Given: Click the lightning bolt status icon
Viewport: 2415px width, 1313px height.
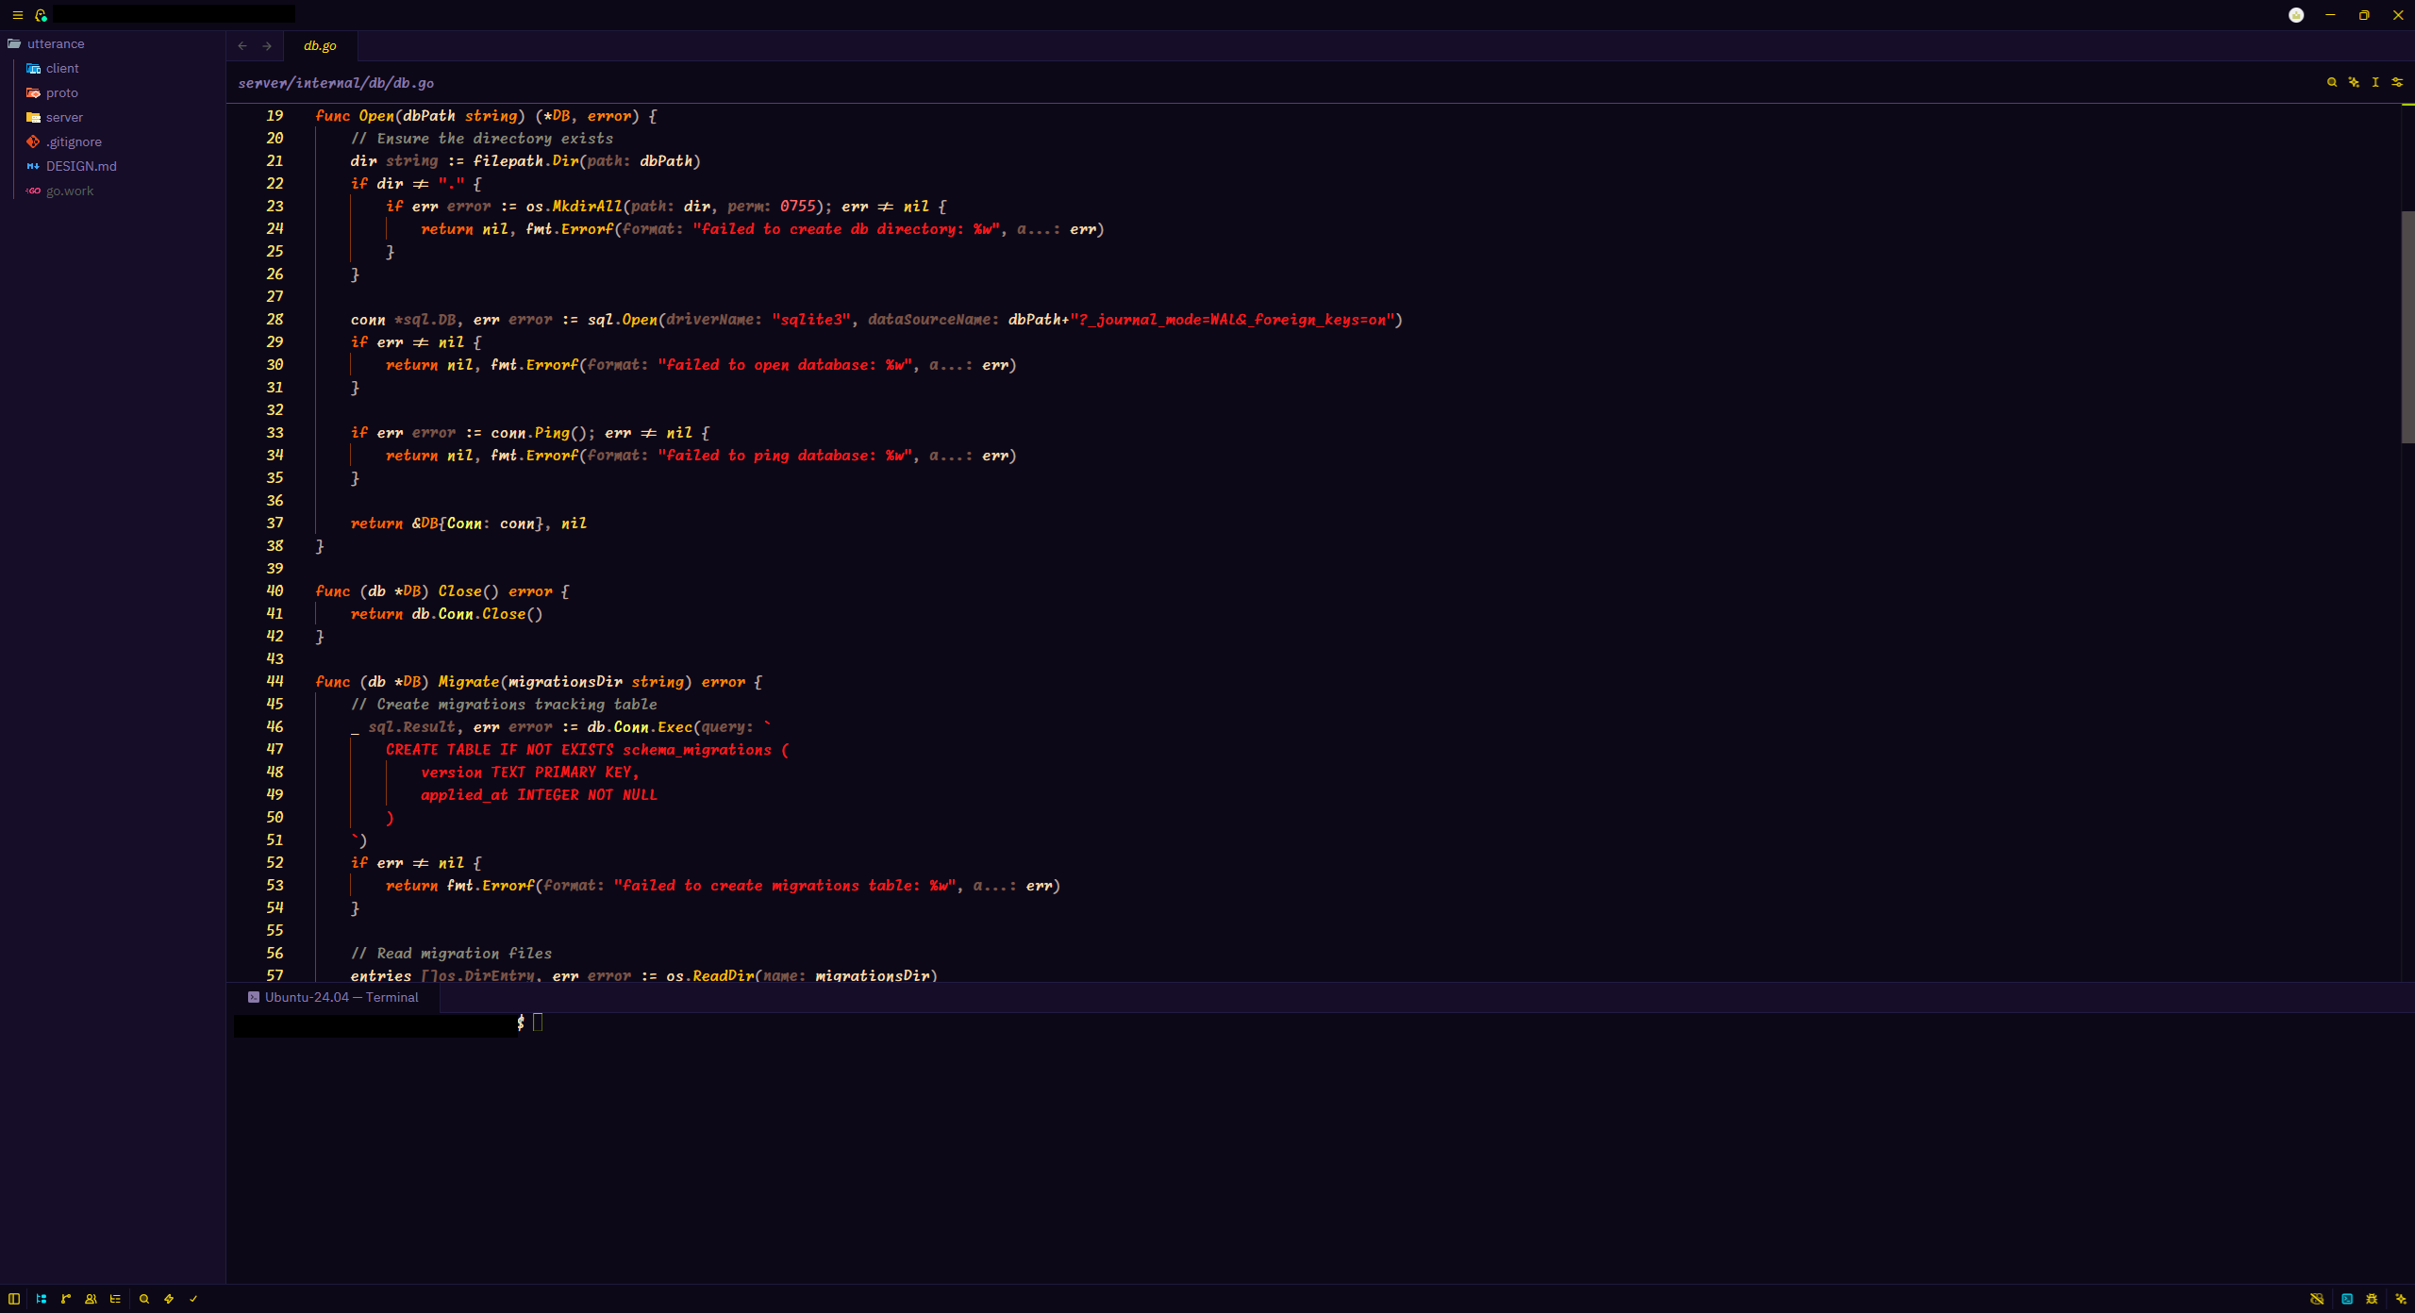Looking at the screenshot, I should (x=169, y=1299).
